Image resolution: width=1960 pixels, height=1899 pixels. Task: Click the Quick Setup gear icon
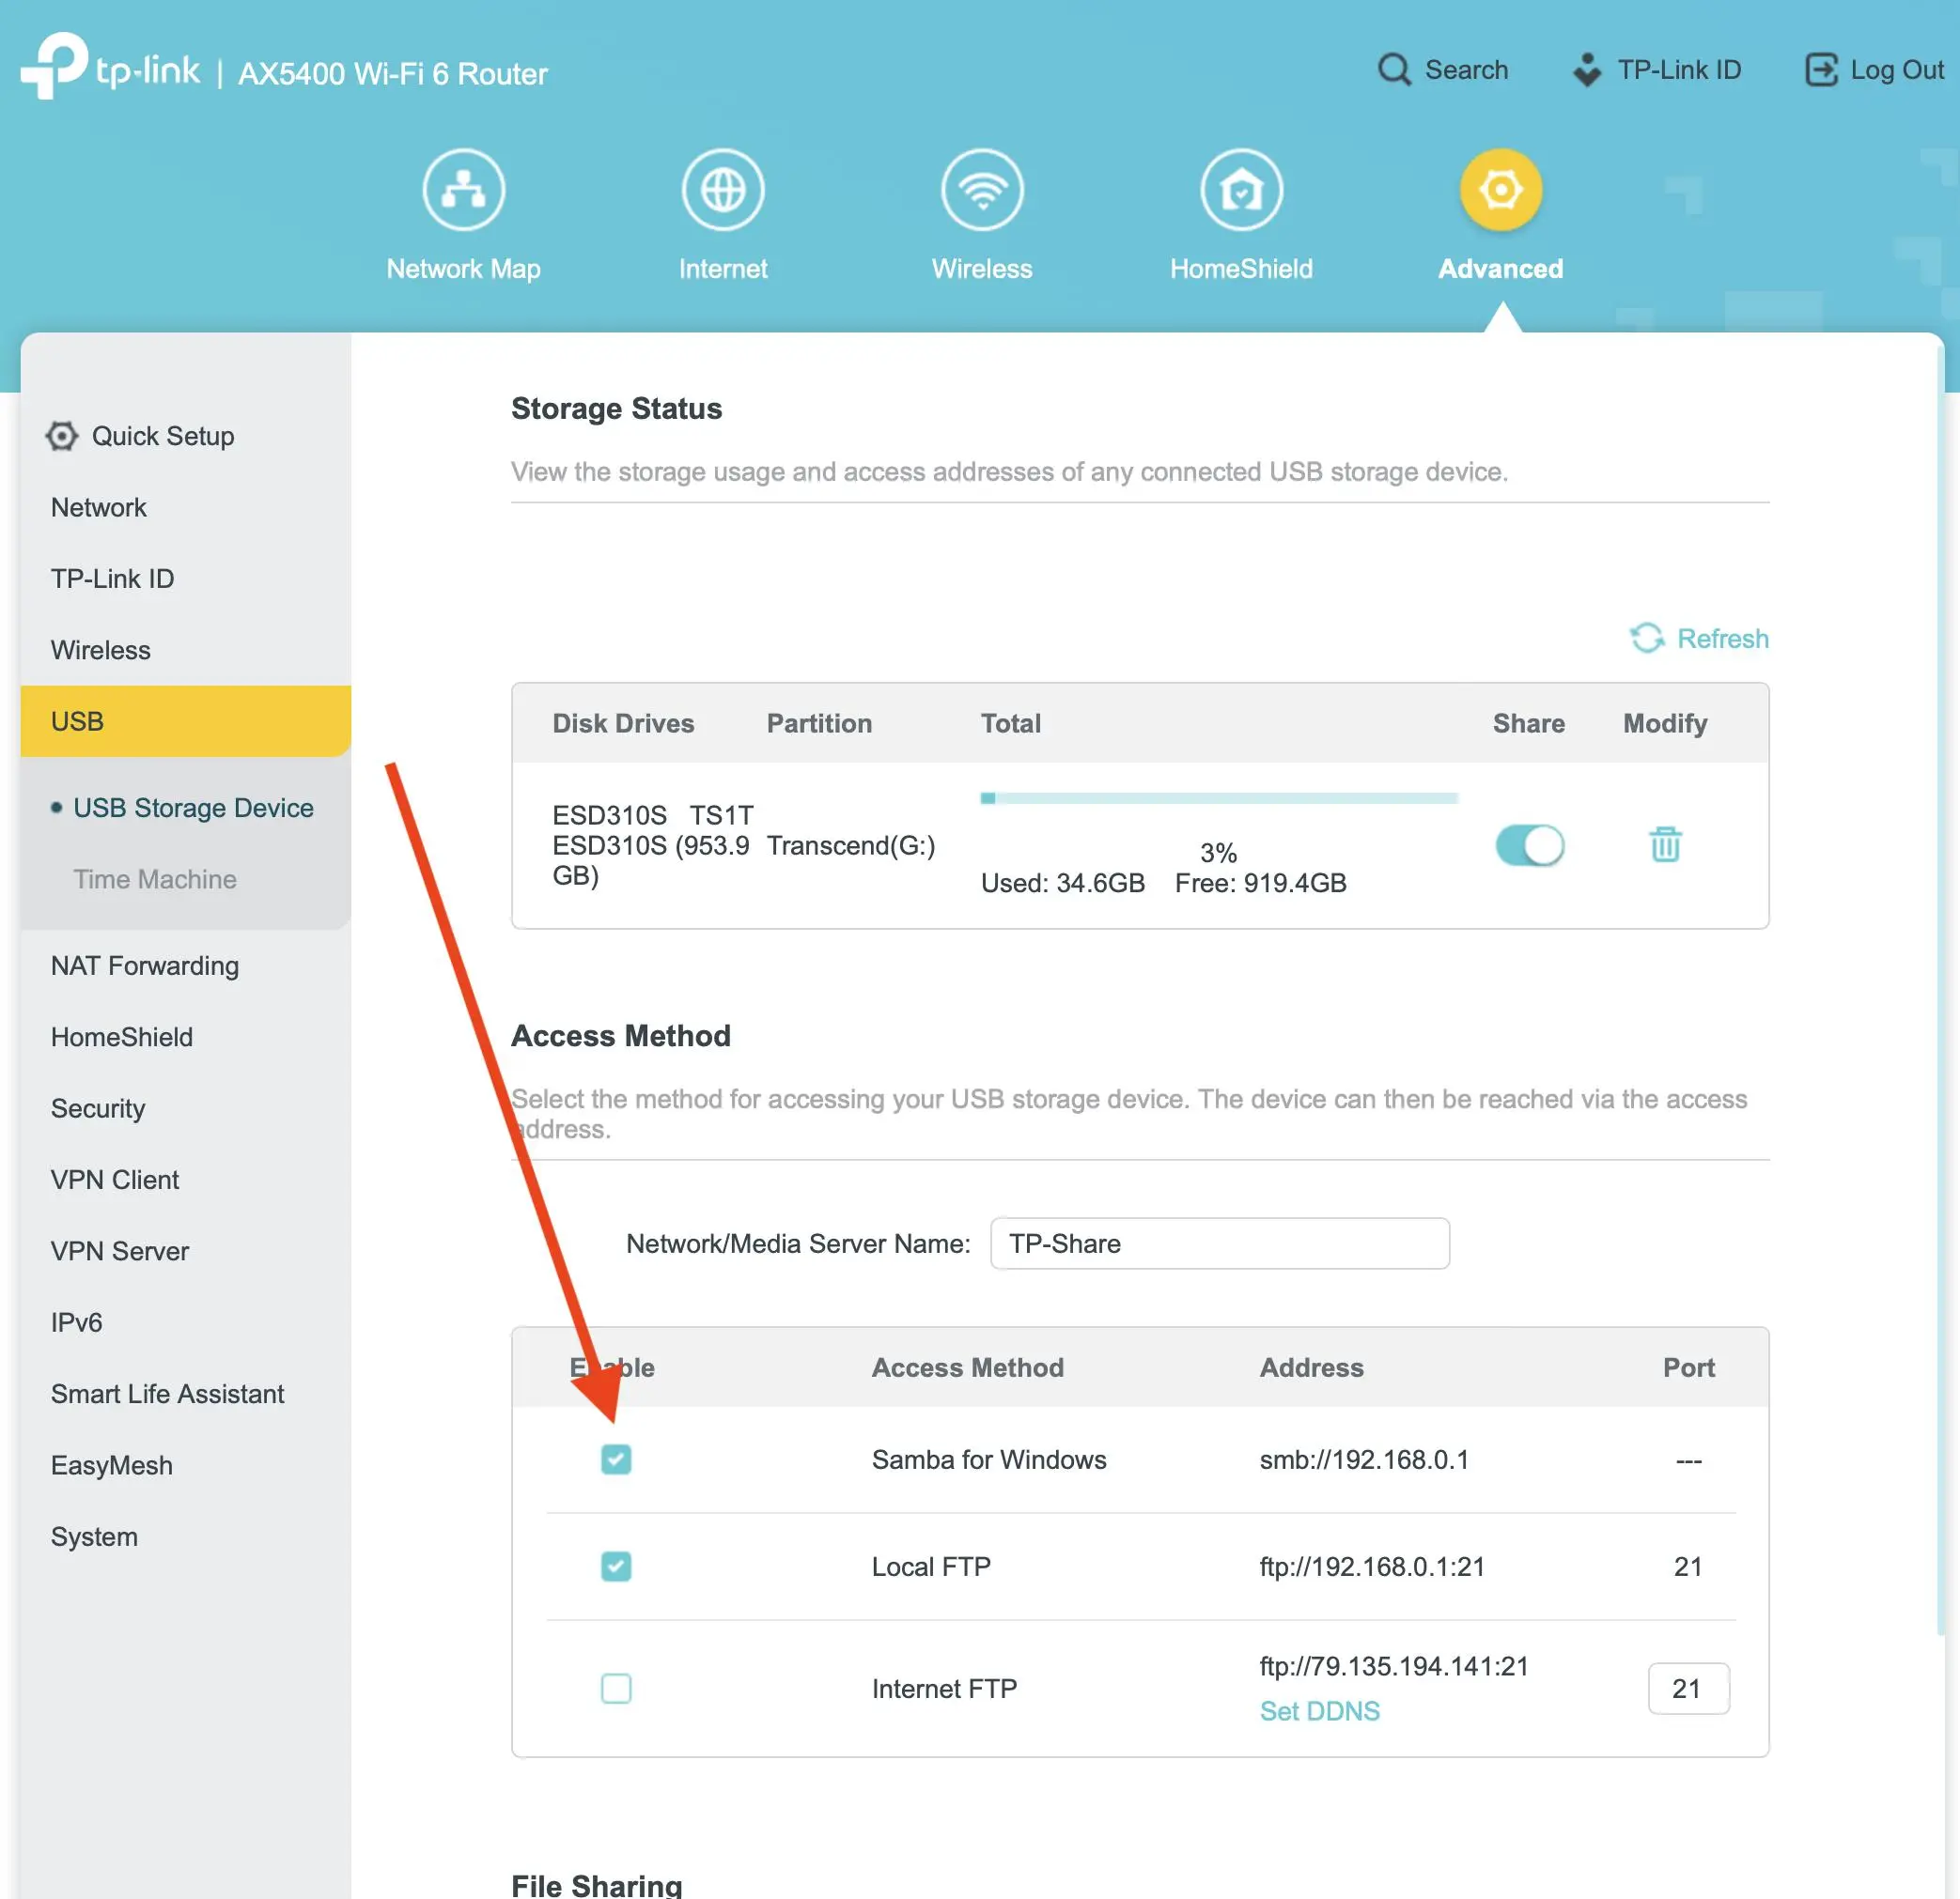(x=62, y=436)
